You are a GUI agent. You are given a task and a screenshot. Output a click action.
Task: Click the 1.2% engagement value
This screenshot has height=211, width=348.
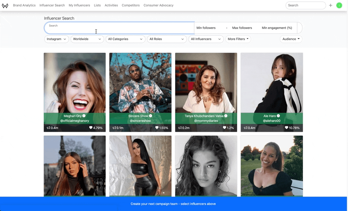[x=230, y=128]
